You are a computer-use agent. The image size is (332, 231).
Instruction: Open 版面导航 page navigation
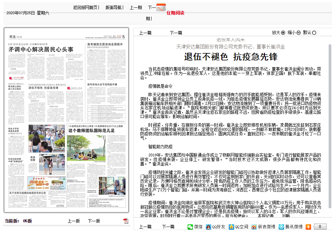114,7
